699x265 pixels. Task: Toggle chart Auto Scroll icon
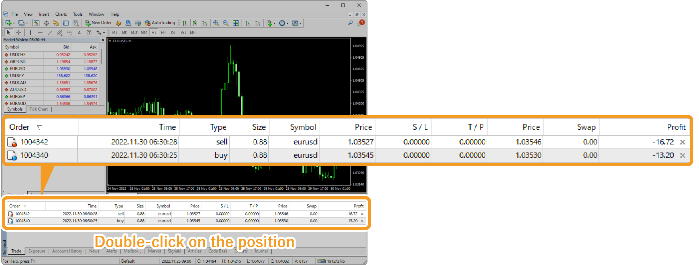[x=248, y=23]
